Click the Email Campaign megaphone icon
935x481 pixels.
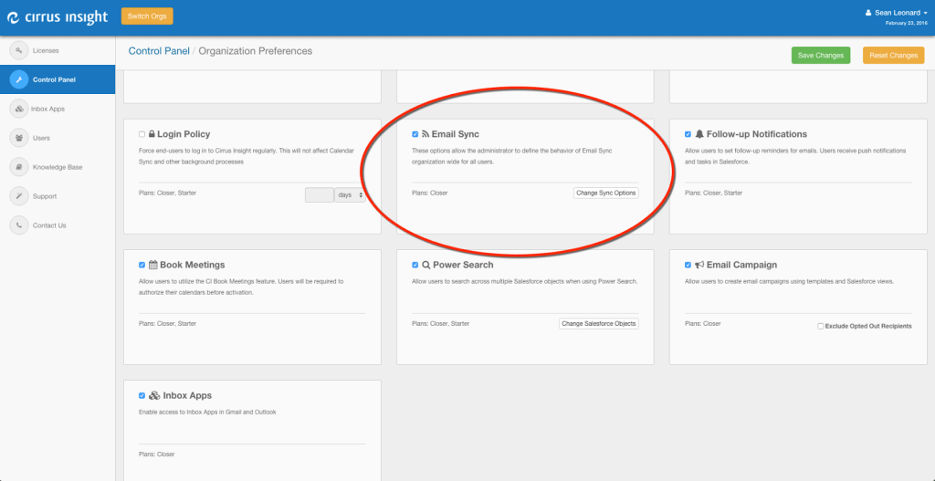point(699,265)
